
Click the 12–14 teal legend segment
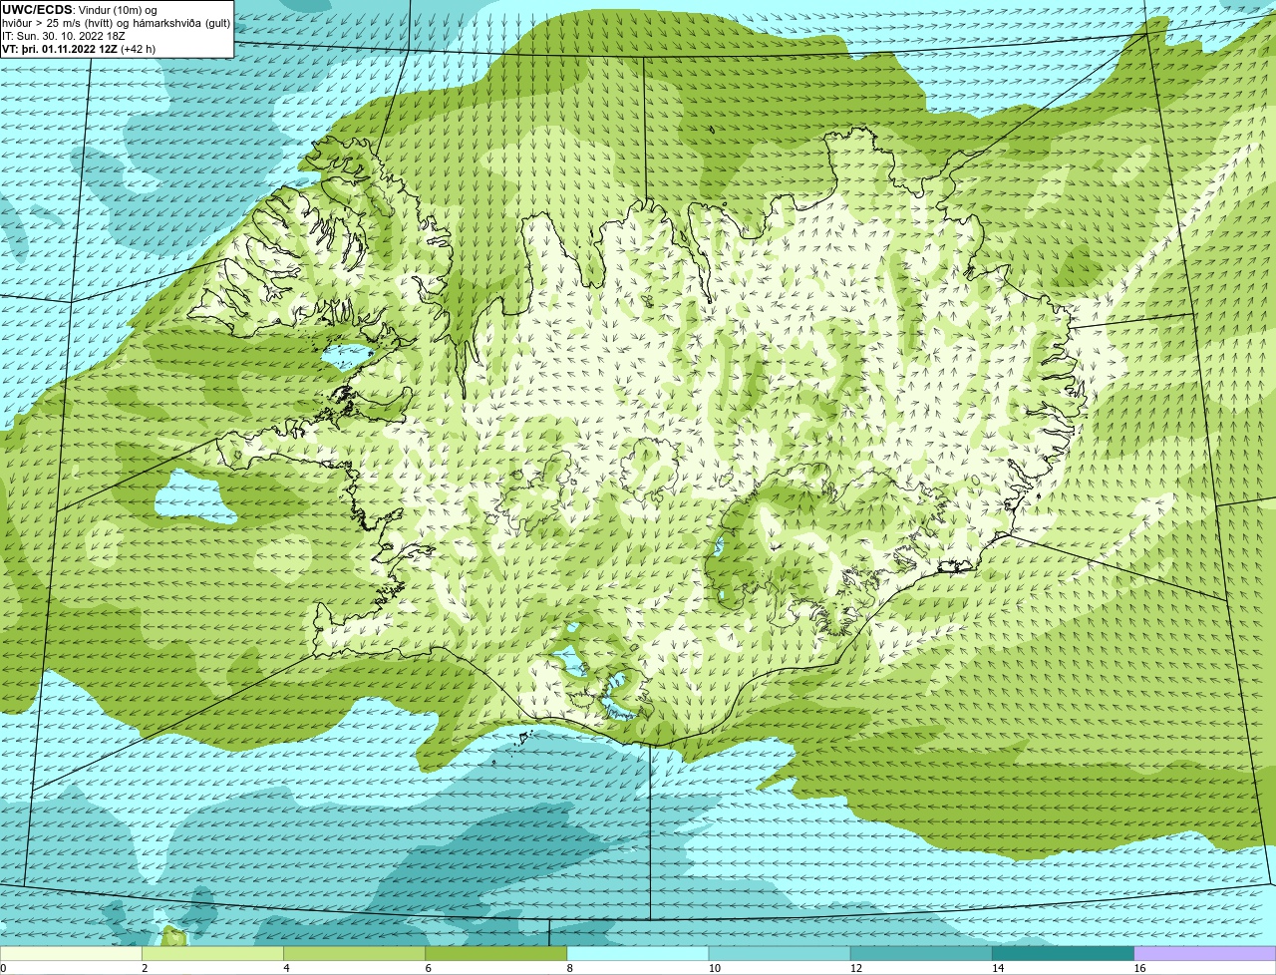pyautogui.click(x=921, y=954)
